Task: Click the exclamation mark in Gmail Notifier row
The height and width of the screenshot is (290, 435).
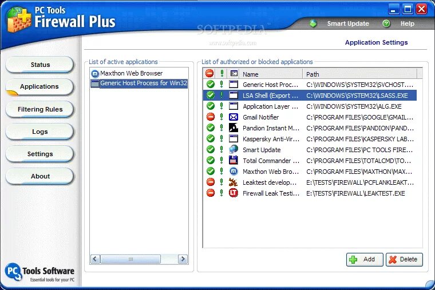Action: coord(222,117)
